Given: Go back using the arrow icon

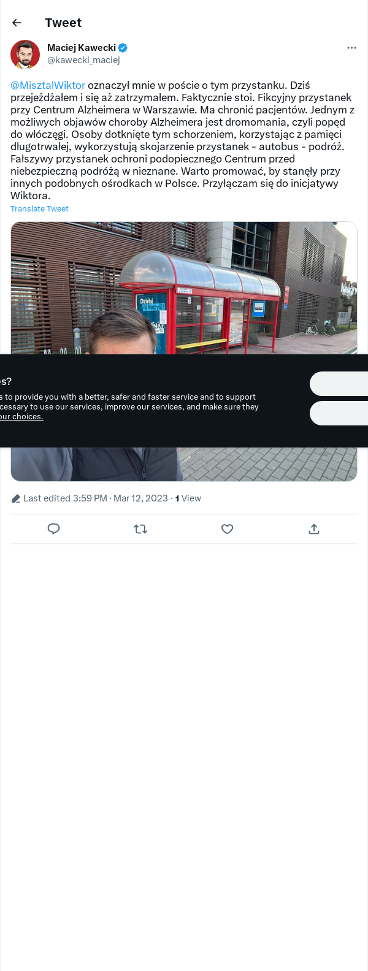Looking at the screenshot, I should (17, 23).
